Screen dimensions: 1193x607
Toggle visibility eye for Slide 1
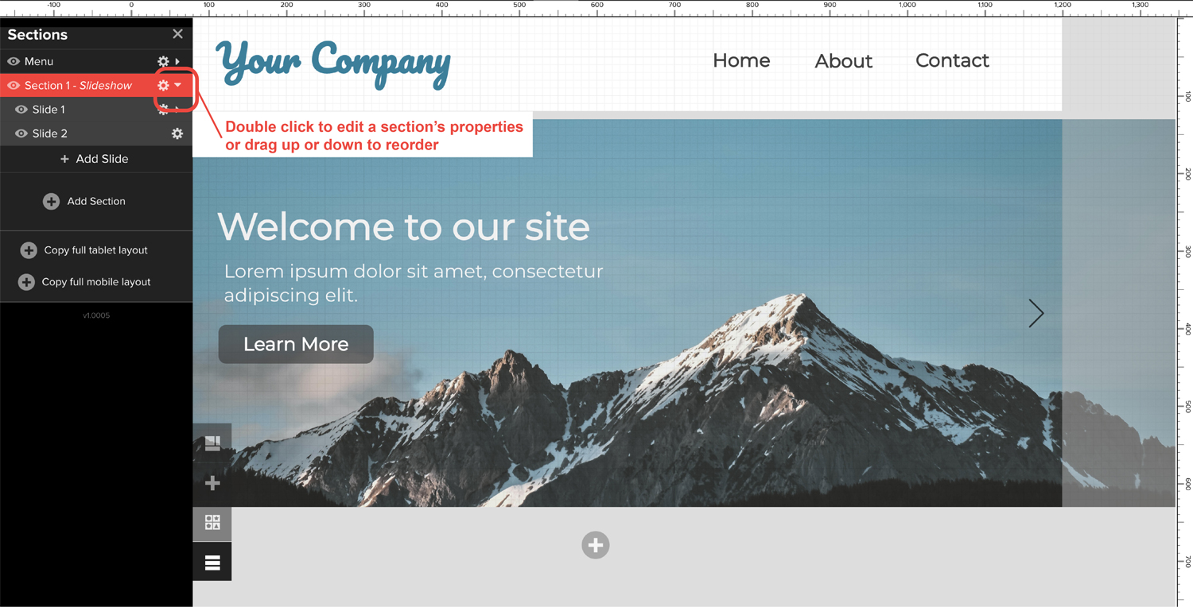click(x=21, y=110)
